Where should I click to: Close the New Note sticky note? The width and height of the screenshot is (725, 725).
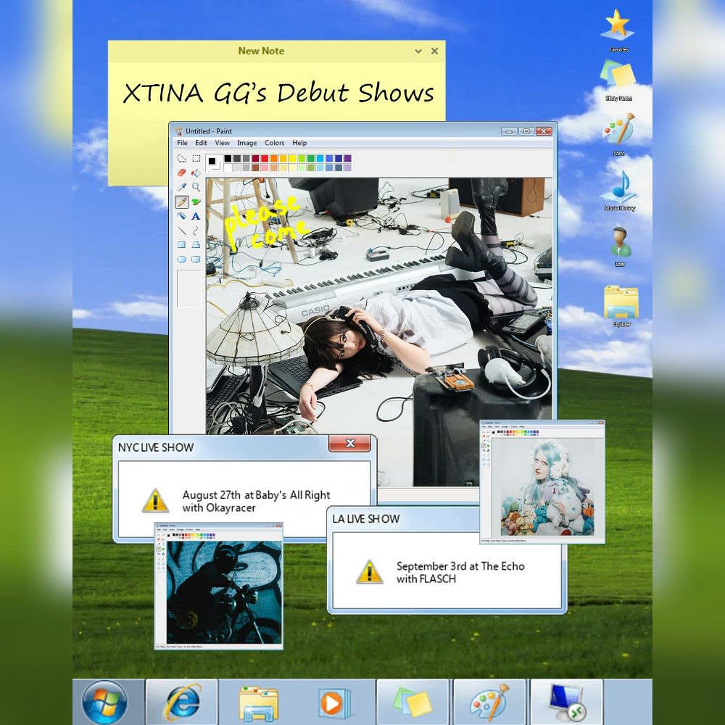coord(434,51)
